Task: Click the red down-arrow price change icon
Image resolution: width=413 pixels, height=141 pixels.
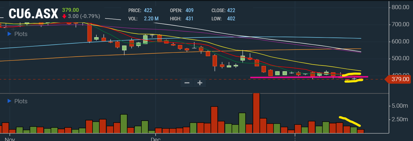Action: tap(64, 16)
